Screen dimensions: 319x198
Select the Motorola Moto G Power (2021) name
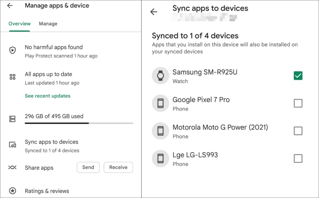[220, 127]
